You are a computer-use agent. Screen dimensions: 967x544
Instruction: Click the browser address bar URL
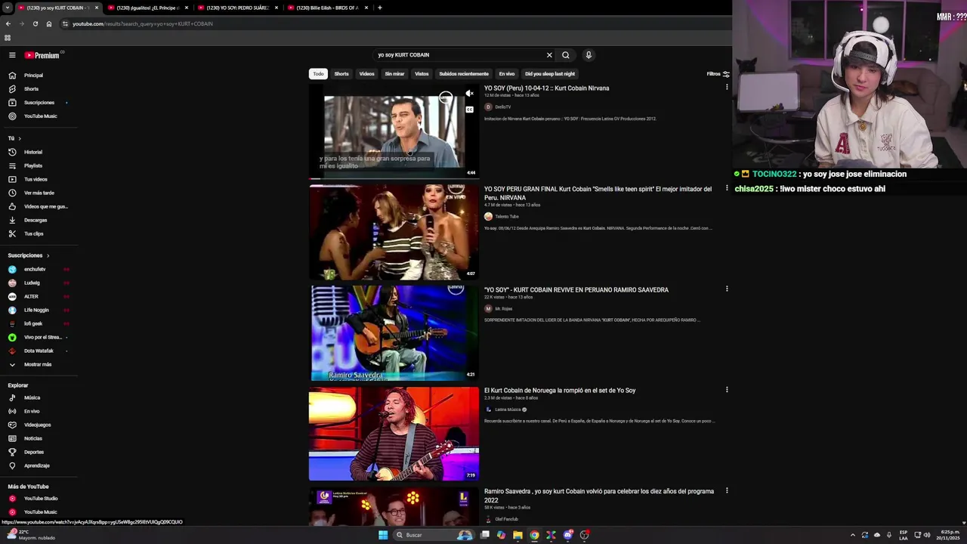pos(142,23)
